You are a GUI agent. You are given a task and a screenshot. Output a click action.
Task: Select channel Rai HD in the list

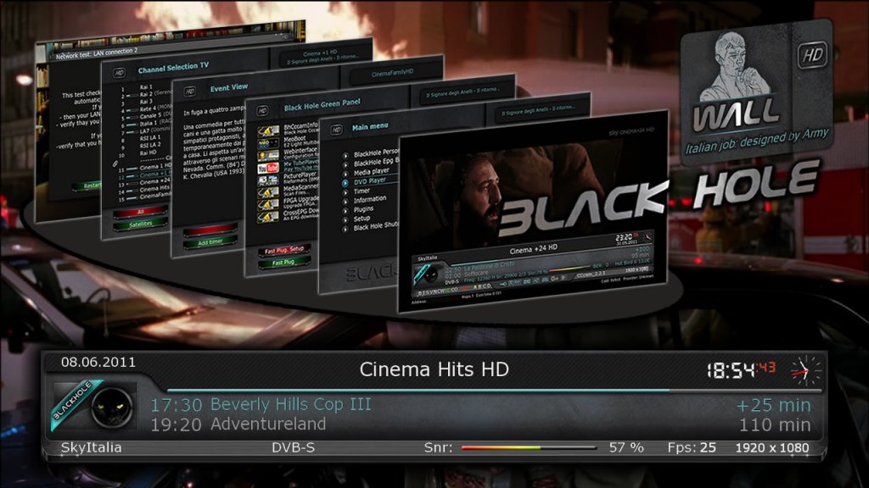click(146, 153)
